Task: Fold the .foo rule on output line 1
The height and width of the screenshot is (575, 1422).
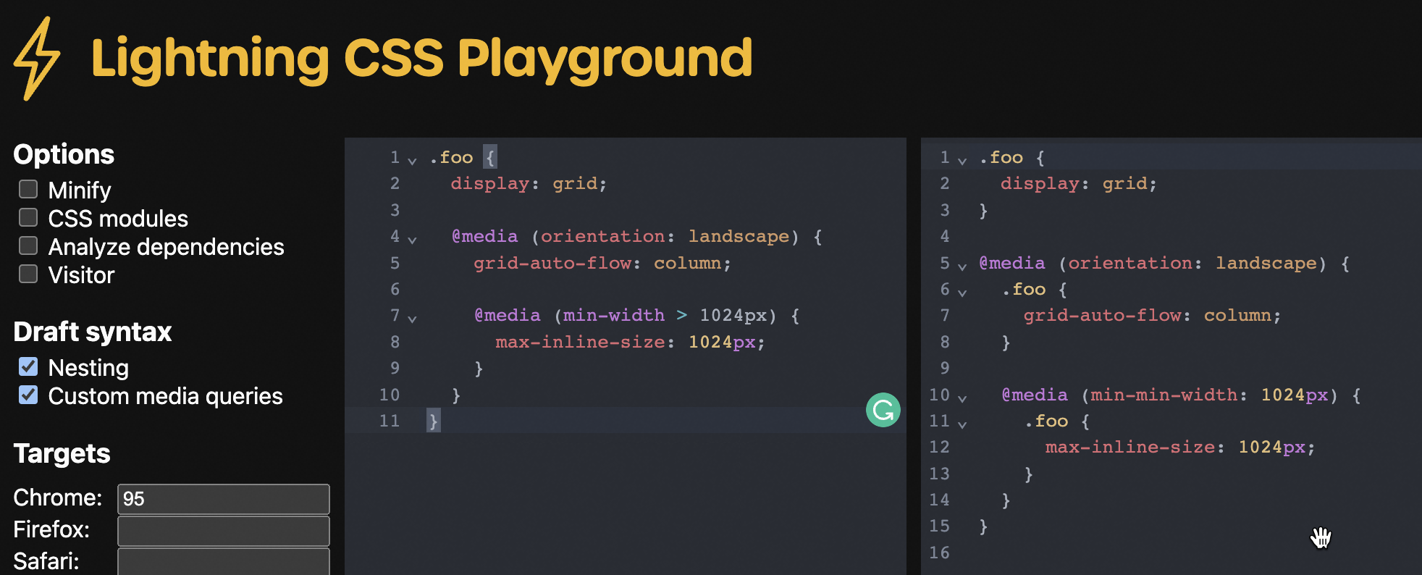Action: 962,160
